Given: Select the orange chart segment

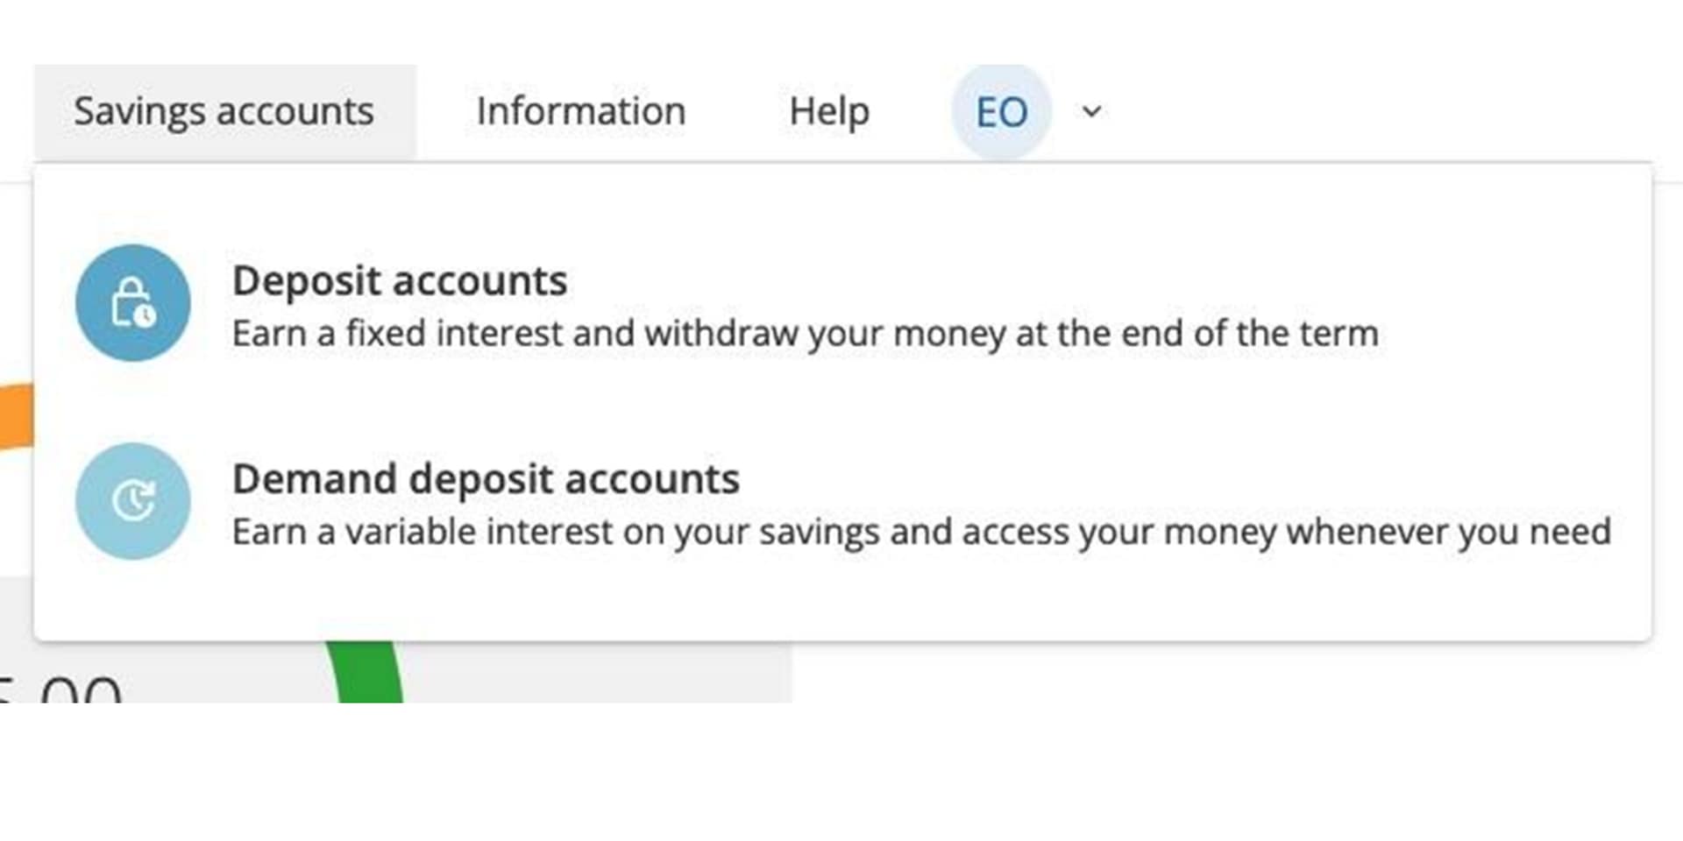Looking at the screenshot, I should coord(16,416).
